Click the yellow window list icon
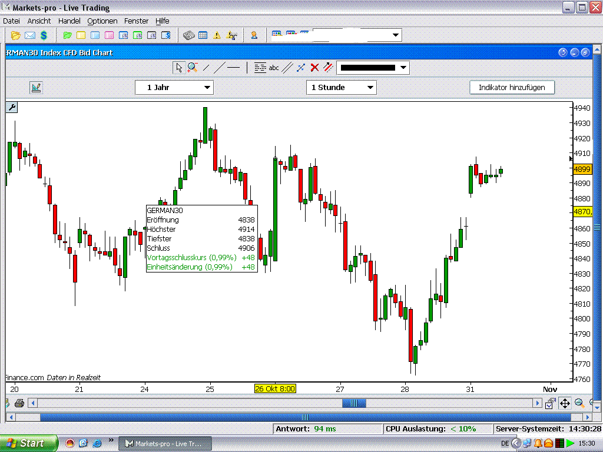The width and height of the screenshot is (603, 452). click(81, 35)
